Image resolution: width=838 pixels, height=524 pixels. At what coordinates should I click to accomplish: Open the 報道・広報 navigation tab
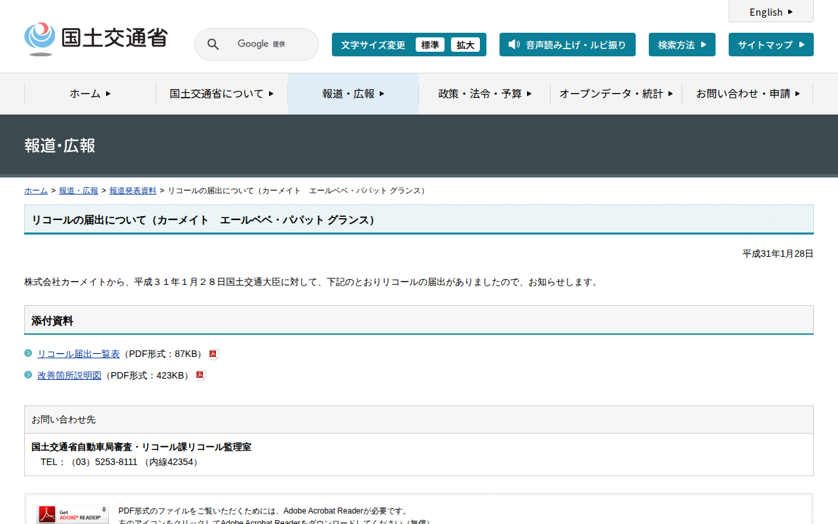point(353,94)
